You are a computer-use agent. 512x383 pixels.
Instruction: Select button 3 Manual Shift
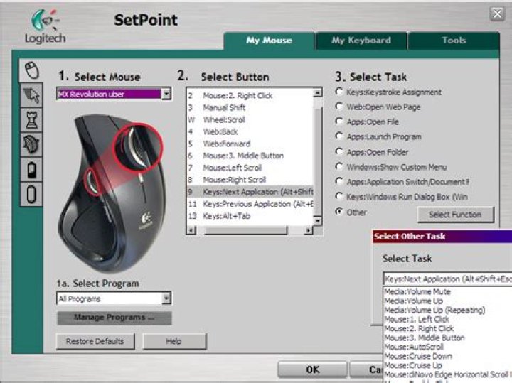[250, 108]
